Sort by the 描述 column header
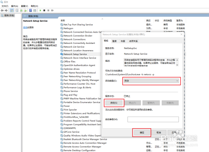209x152 pixels. [x=148, y=20]
